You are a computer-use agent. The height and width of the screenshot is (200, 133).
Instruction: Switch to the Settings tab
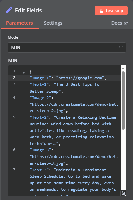coord(53,23)
